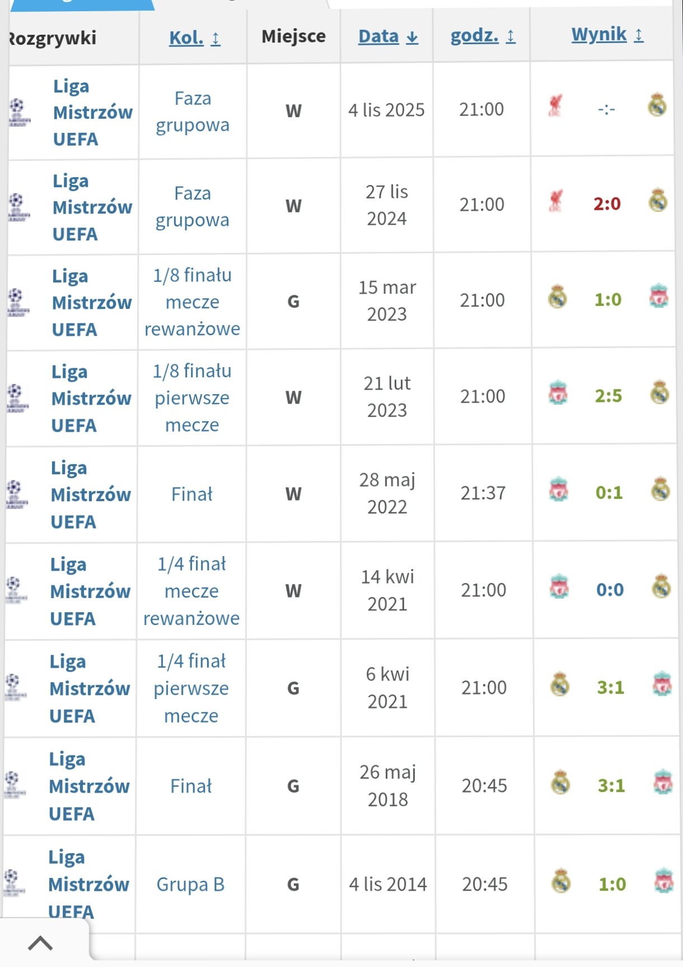Click Real Madrid crest in 28 maj 2022 final row
Screen dimensions: 683x967
click(661, 489)
